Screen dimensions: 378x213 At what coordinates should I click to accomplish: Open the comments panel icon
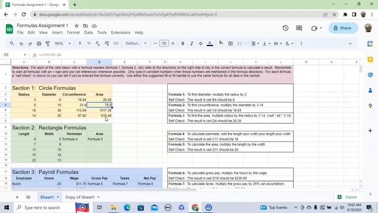coord(299,28)
